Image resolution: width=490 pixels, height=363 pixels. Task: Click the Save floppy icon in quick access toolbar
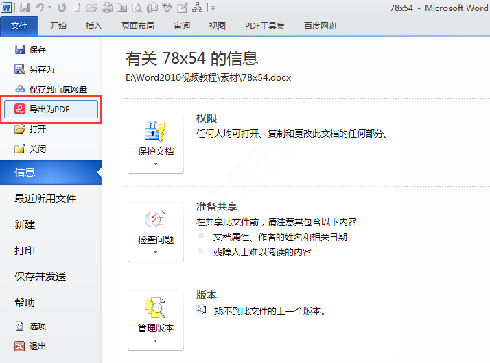pyautogui.click(x=25, y=8)
